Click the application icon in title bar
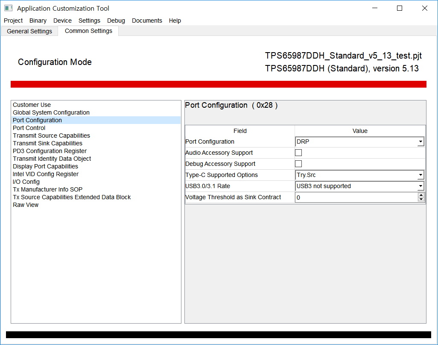This screenshot has height=345, width=438. tap(9, 8)
